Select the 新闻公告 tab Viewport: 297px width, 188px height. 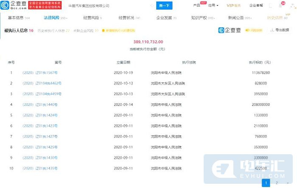[x=240, y=18]
